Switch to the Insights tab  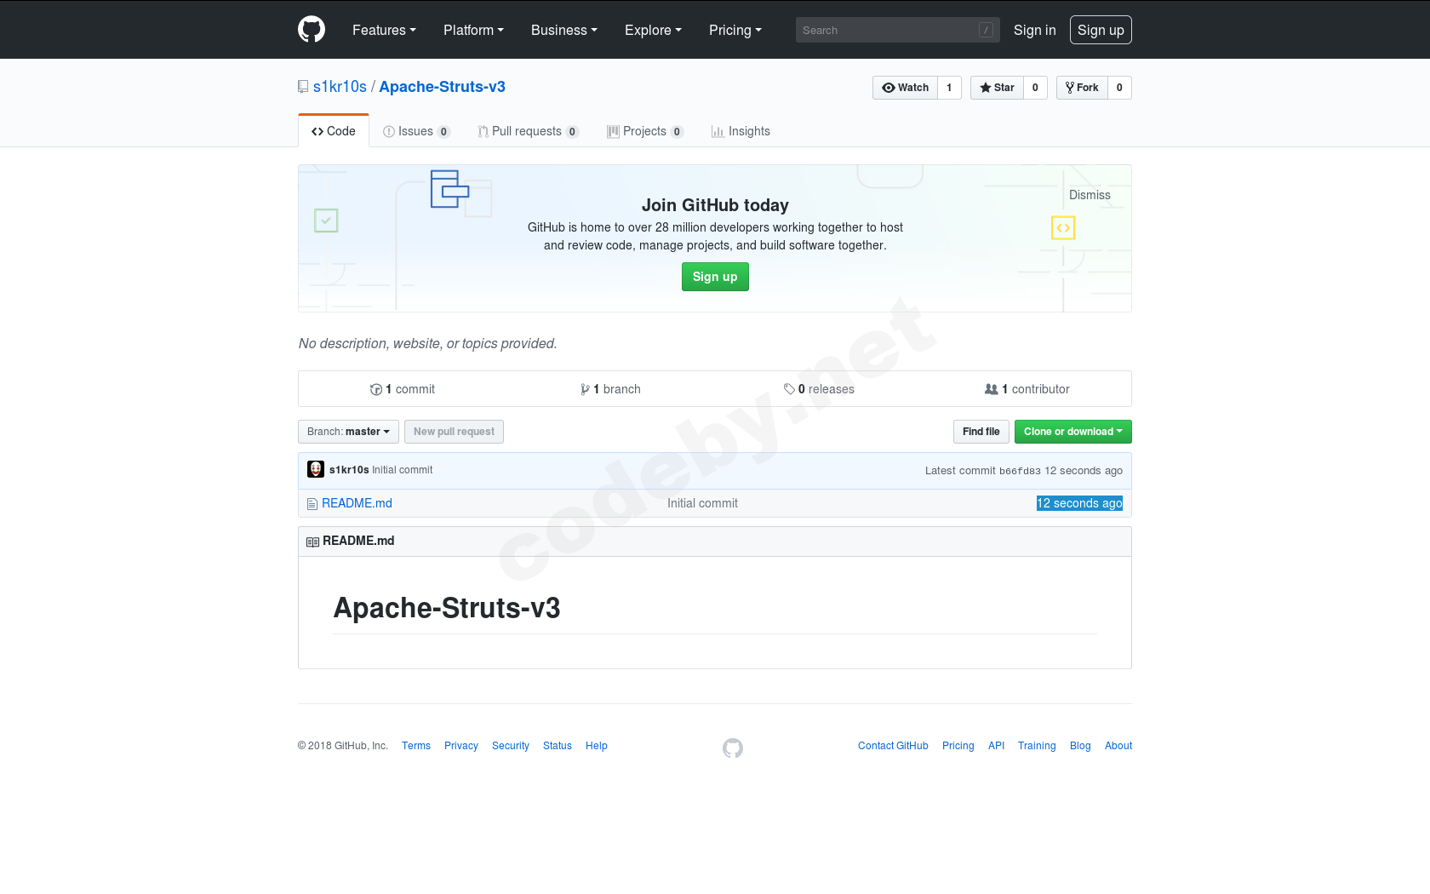(x=740, y=131)
